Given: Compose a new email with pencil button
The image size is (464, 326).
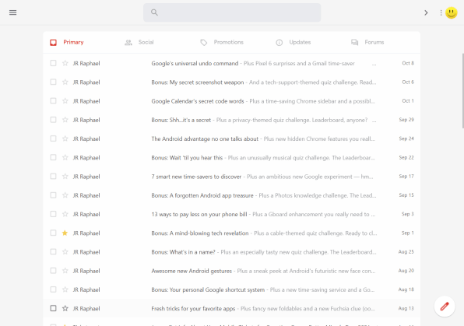Looking at the screenshot, I should coord(445,307).
